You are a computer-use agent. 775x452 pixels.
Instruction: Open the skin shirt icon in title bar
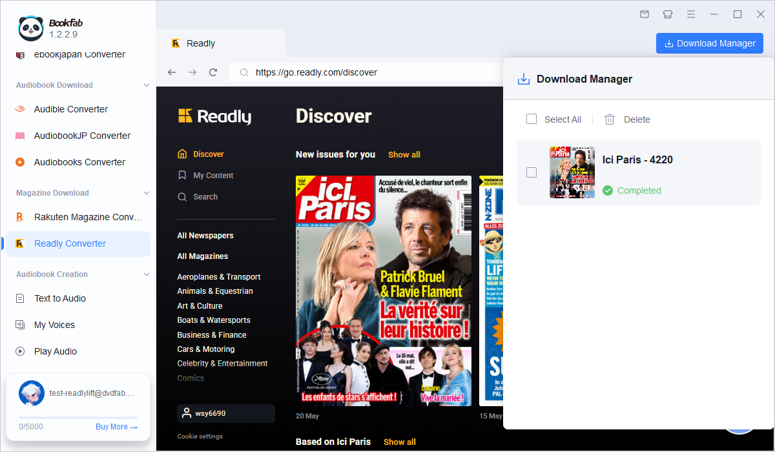(x=668, y=14)
